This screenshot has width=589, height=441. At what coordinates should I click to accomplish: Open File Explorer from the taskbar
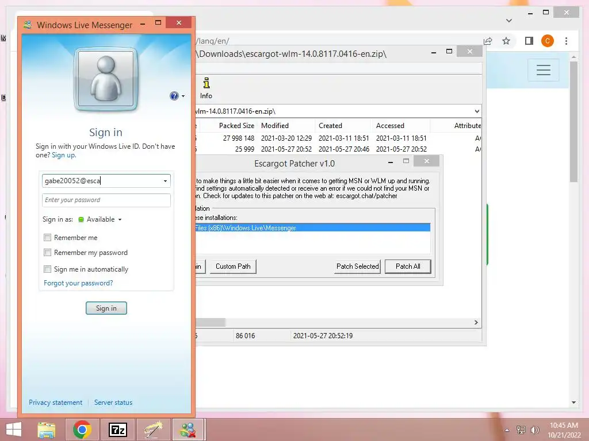47,430
